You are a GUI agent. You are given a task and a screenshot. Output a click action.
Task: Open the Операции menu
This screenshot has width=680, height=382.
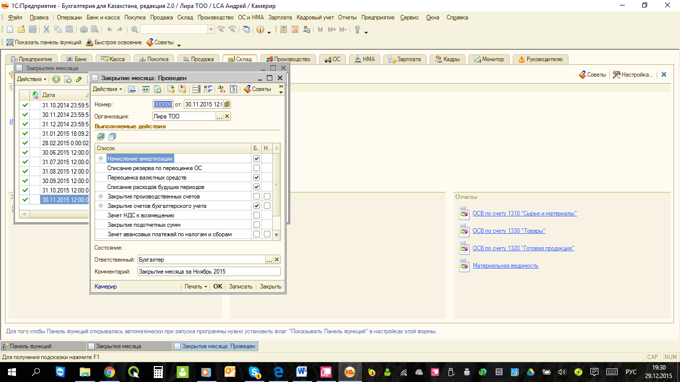(69, 17)
